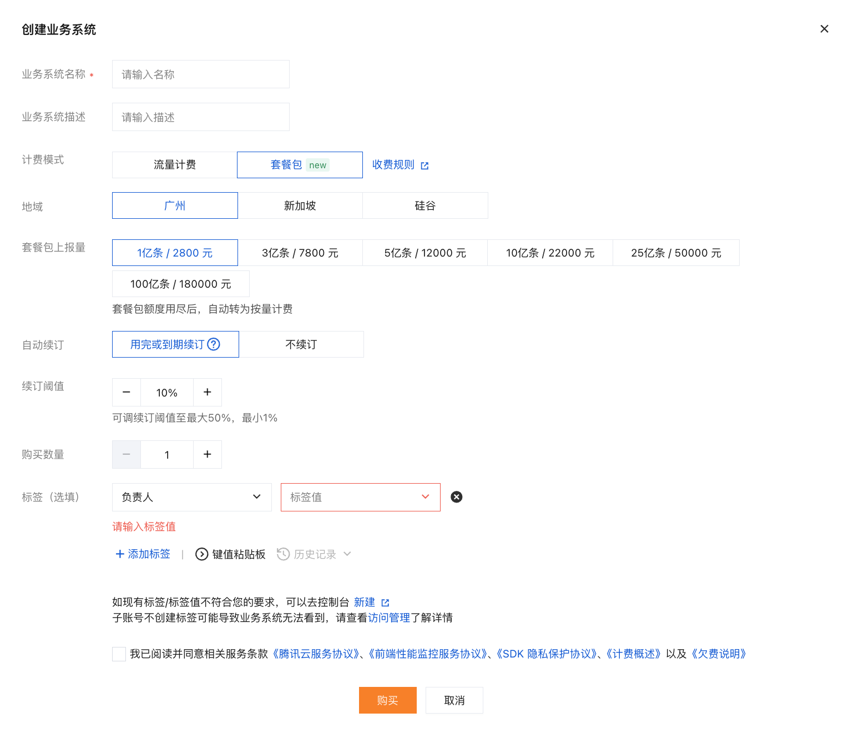Image resolution: width=849 pixels, height=733 pixels.
Task: Expand the 历史记录 chevron
Action: pos(347,554)
